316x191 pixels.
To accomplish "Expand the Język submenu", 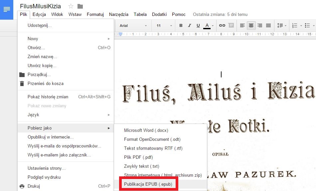I will (x=66, y=115).
